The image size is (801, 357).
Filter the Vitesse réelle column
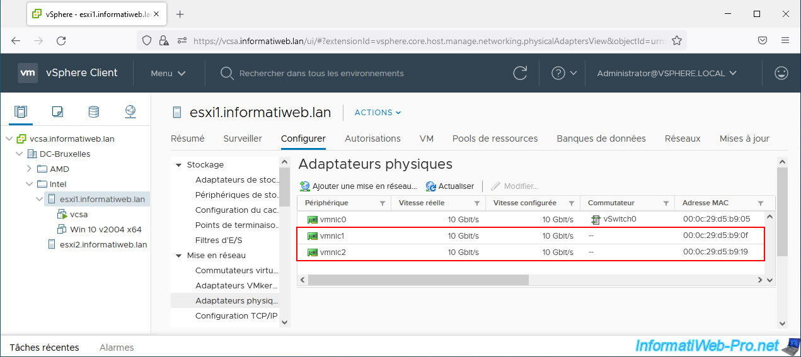[477, 203]
